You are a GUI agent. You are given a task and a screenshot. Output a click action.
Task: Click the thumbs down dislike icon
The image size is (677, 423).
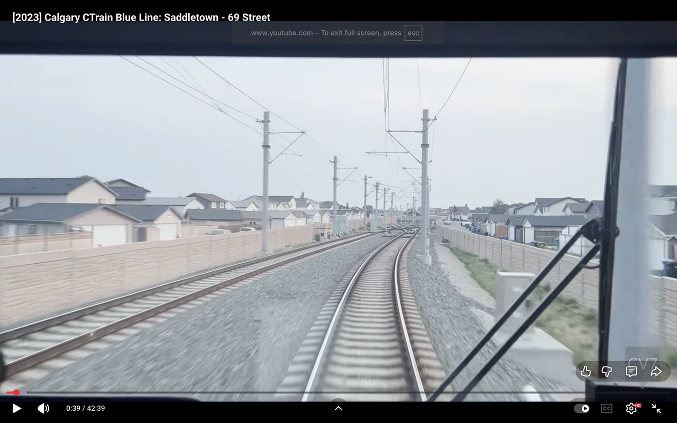pos(607,371)
